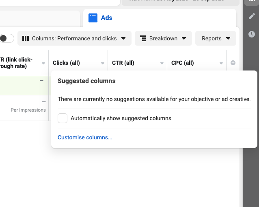Click the date range selector at top

(x=179, y=1)
